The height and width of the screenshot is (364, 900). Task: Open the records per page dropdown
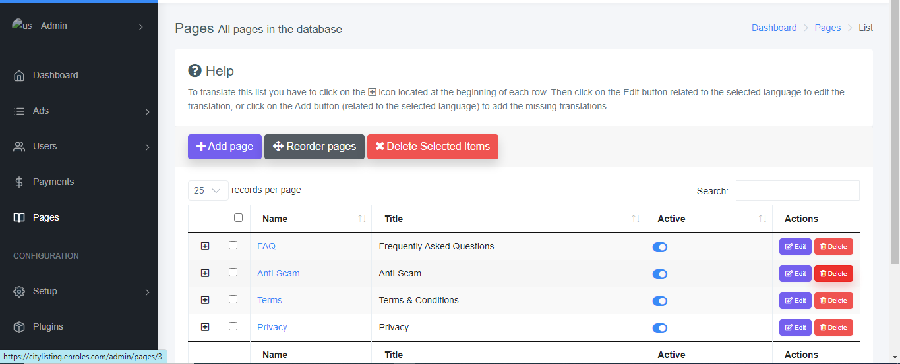(x=208, y=190)
